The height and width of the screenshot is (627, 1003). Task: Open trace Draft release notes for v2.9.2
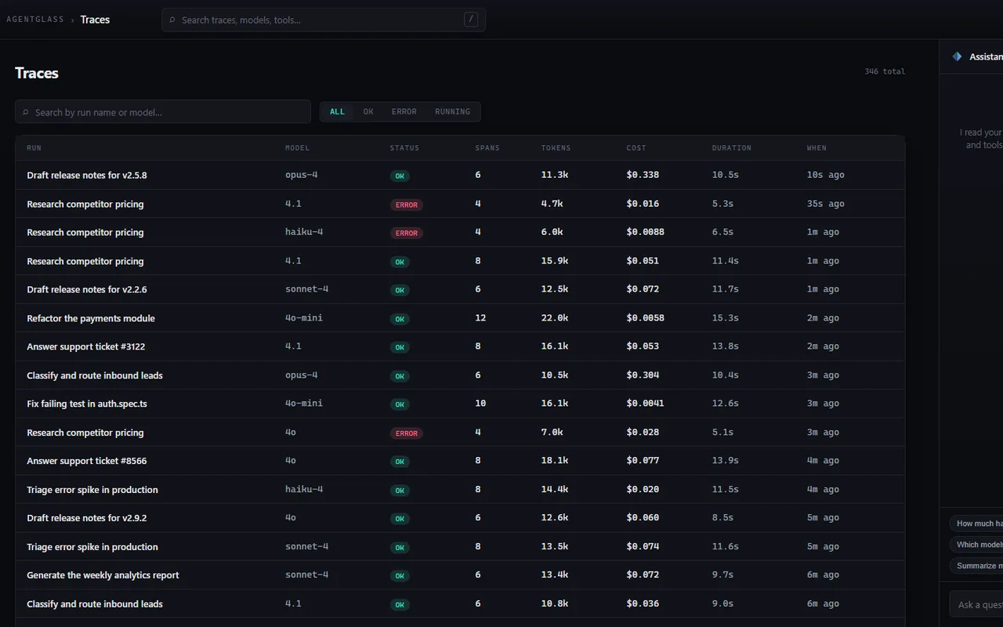tap(460, 518)
